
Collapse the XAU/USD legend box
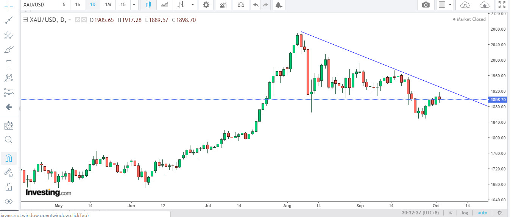pos(25,20)
